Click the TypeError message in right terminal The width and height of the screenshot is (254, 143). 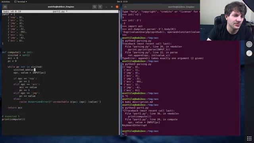(163, 58)
